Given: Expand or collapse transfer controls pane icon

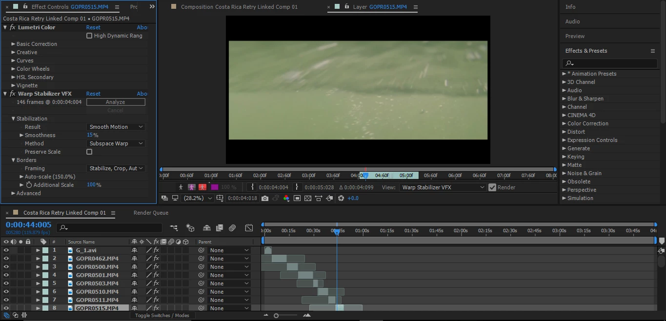Looking at the screenshot, I should pos(15,315).
